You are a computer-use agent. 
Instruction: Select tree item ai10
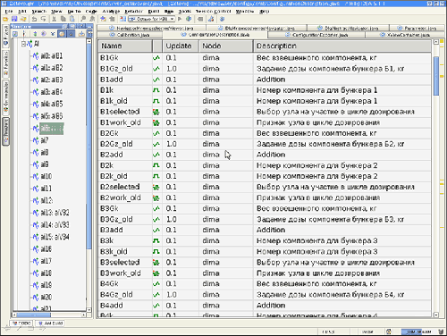coord(46,176)
